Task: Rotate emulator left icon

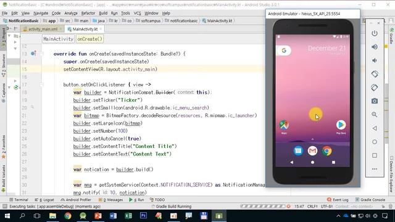Action: click(375, 74)
